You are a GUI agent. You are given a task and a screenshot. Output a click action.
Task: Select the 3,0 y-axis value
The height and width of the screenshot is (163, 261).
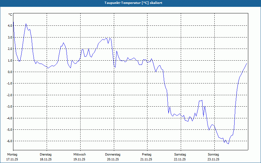click(10, 37)
